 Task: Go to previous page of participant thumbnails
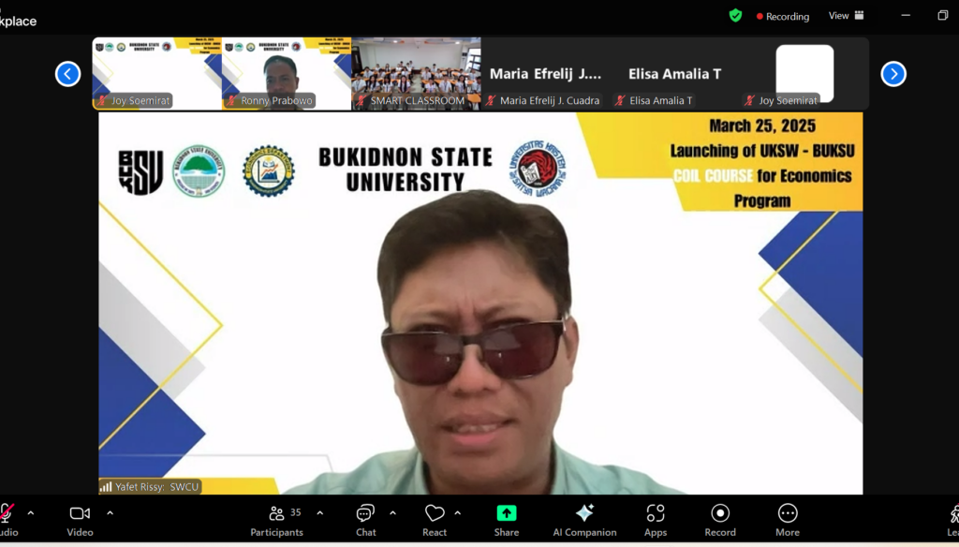[67, 74]
